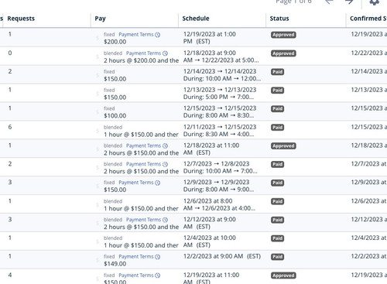This screenshot has height=284, width=387.
Task: Click the Confirmed column header
Action: tap(368, 19)
